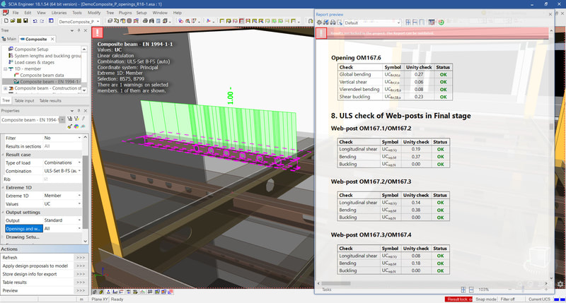Screen dimensions: 566x303
Task: Select Composite beam data tree item
Action: (42, 76)
